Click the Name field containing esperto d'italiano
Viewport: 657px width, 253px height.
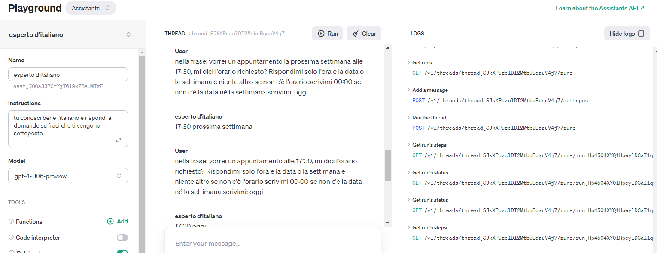click(x=68, y=75)
